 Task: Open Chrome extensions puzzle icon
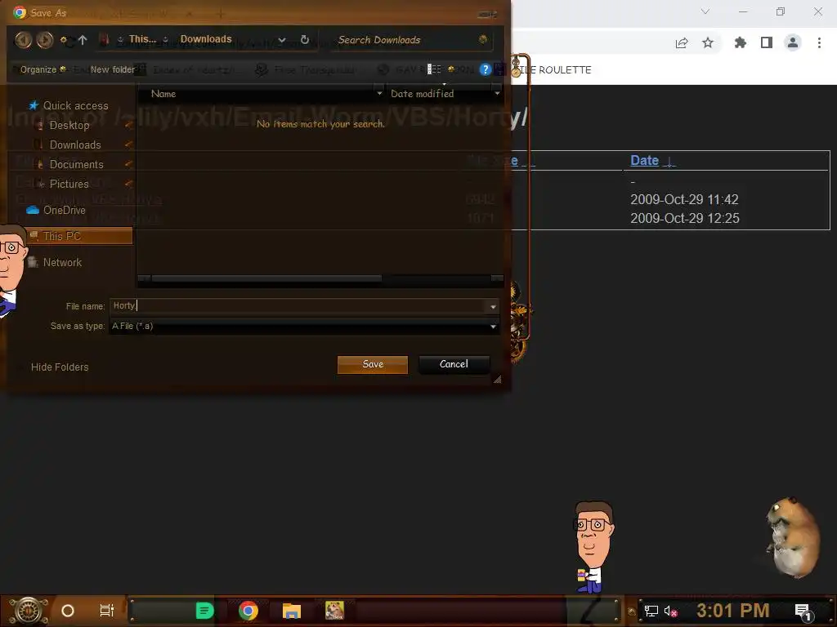point(740,42)
